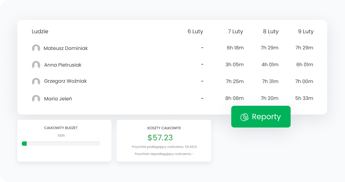Click Grzegorz Woźniak's avatar icon
This screenshot has height=182, width=345.
[x=36, y=82]
